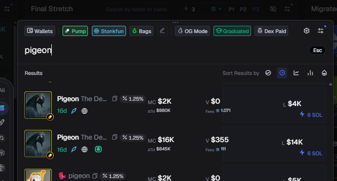Click the pigeon search input field
Screen dimensions: 337x181
tap(166, 50)
